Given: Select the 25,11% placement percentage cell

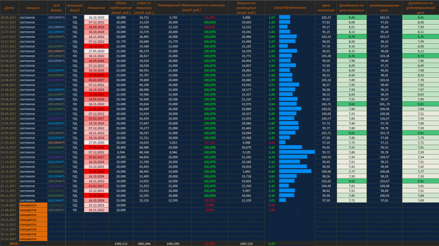Looking at the screenshot, I should 209,141.
